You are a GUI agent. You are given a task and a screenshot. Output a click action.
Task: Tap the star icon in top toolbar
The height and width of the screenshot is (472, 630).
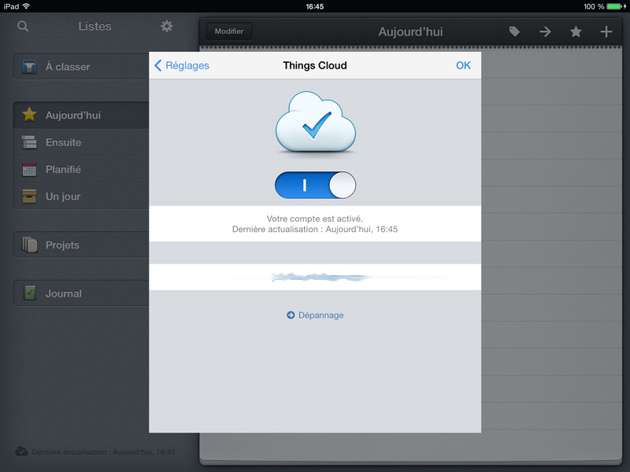tap(576, 31)
